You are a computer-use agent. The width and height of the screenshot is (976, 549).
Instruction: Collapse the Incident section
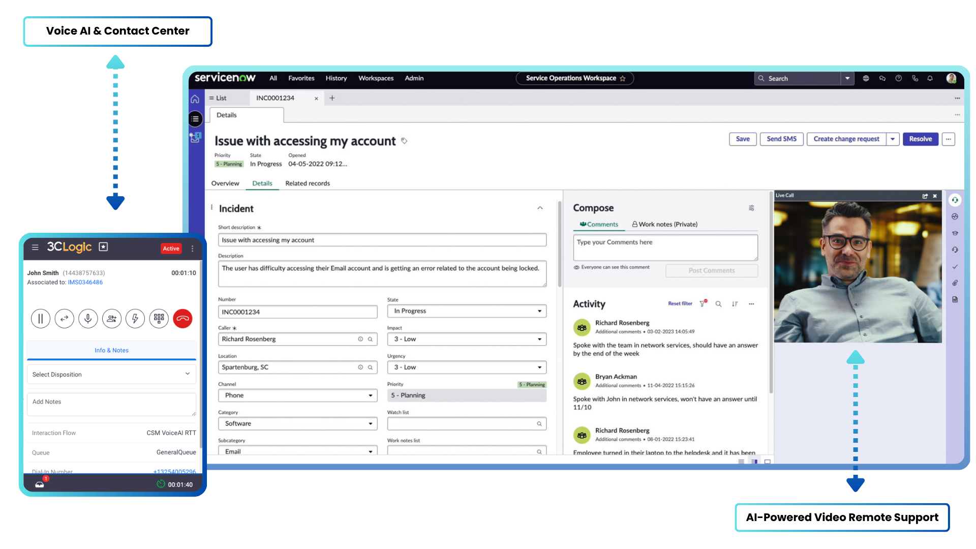coord(540,208)
